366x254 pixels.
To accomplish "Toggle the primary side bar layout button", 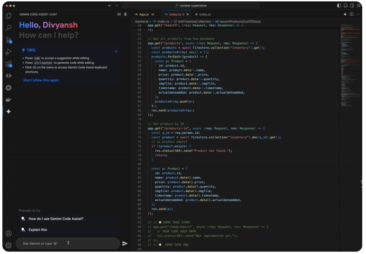I will coord(339,6).
